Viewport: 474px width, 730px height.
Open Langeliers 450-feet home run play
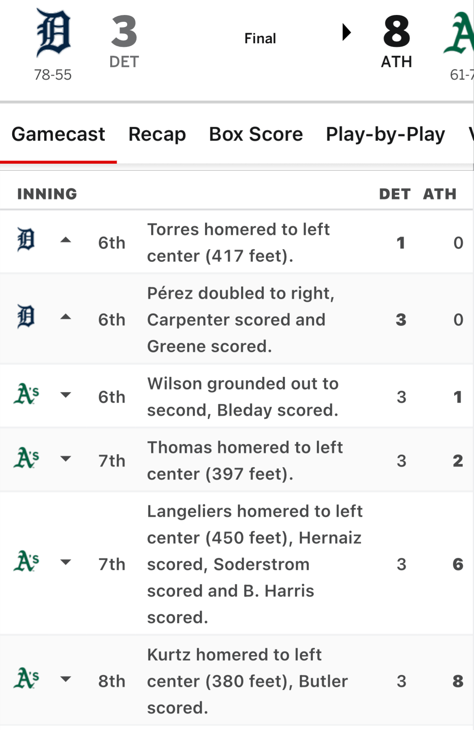[x=254, y=564]
